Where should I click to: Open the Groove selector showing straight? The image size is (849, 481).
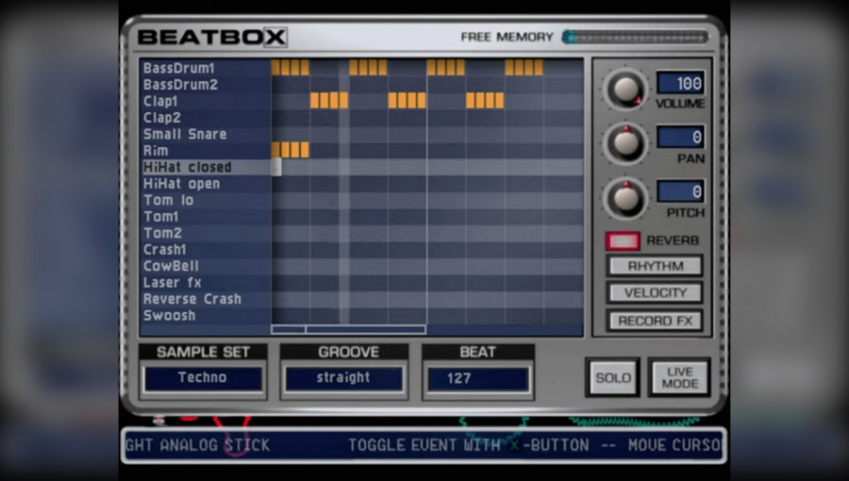click(343, 377)
